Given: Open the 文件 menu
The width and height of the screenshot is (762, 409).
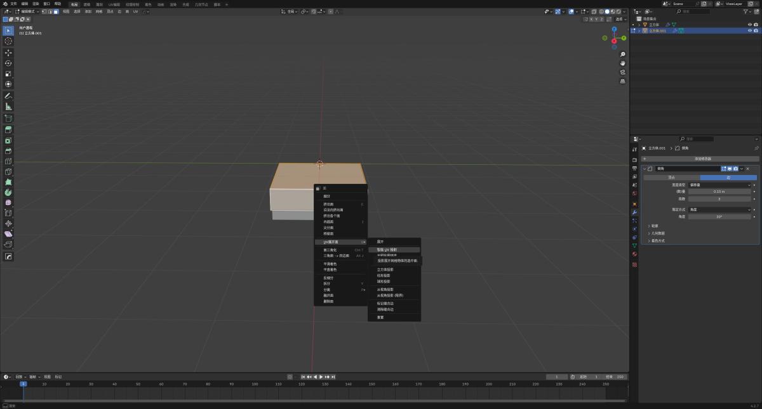Looking at the screenshot, I should (x=13, y=3).
